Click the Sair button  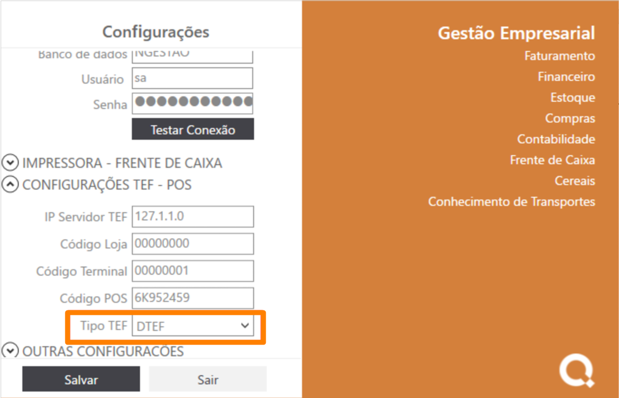tap(208, 380)
